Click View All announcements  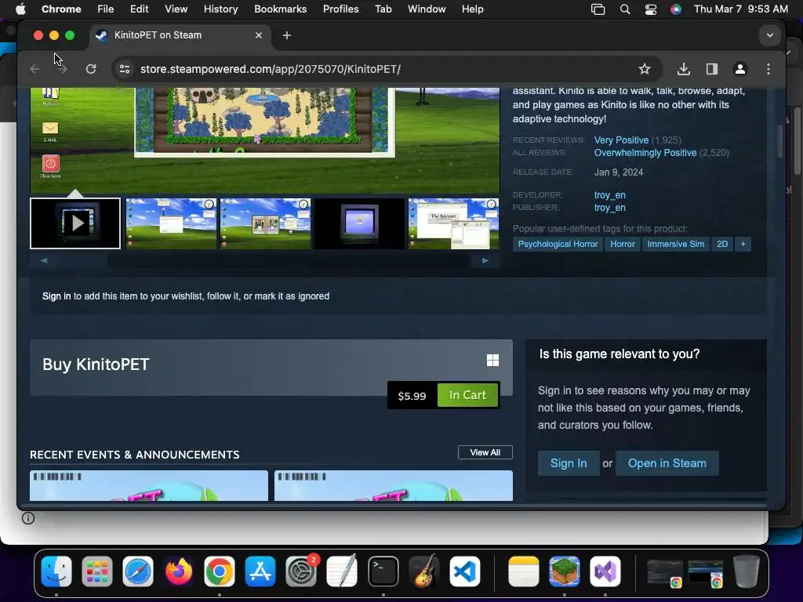point(485,452)
